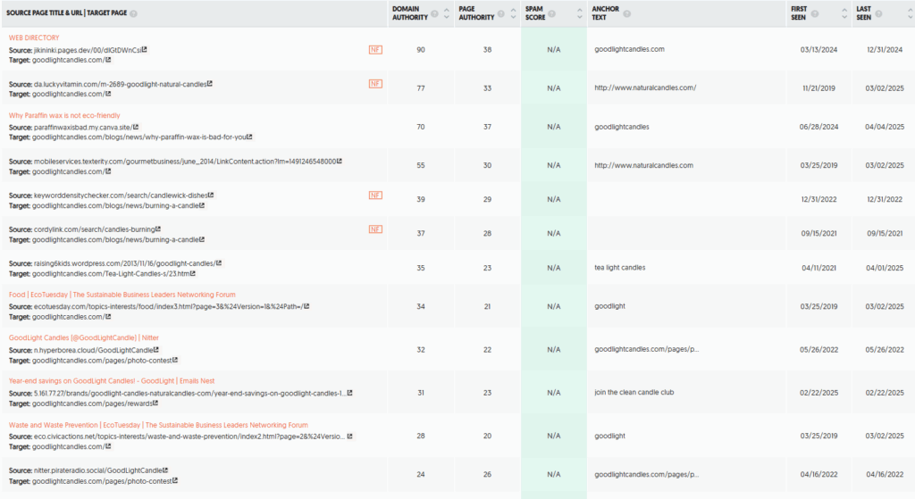Click Page Authority value 38
Screen dimensions: 915x499
click(x=487, y=50)
